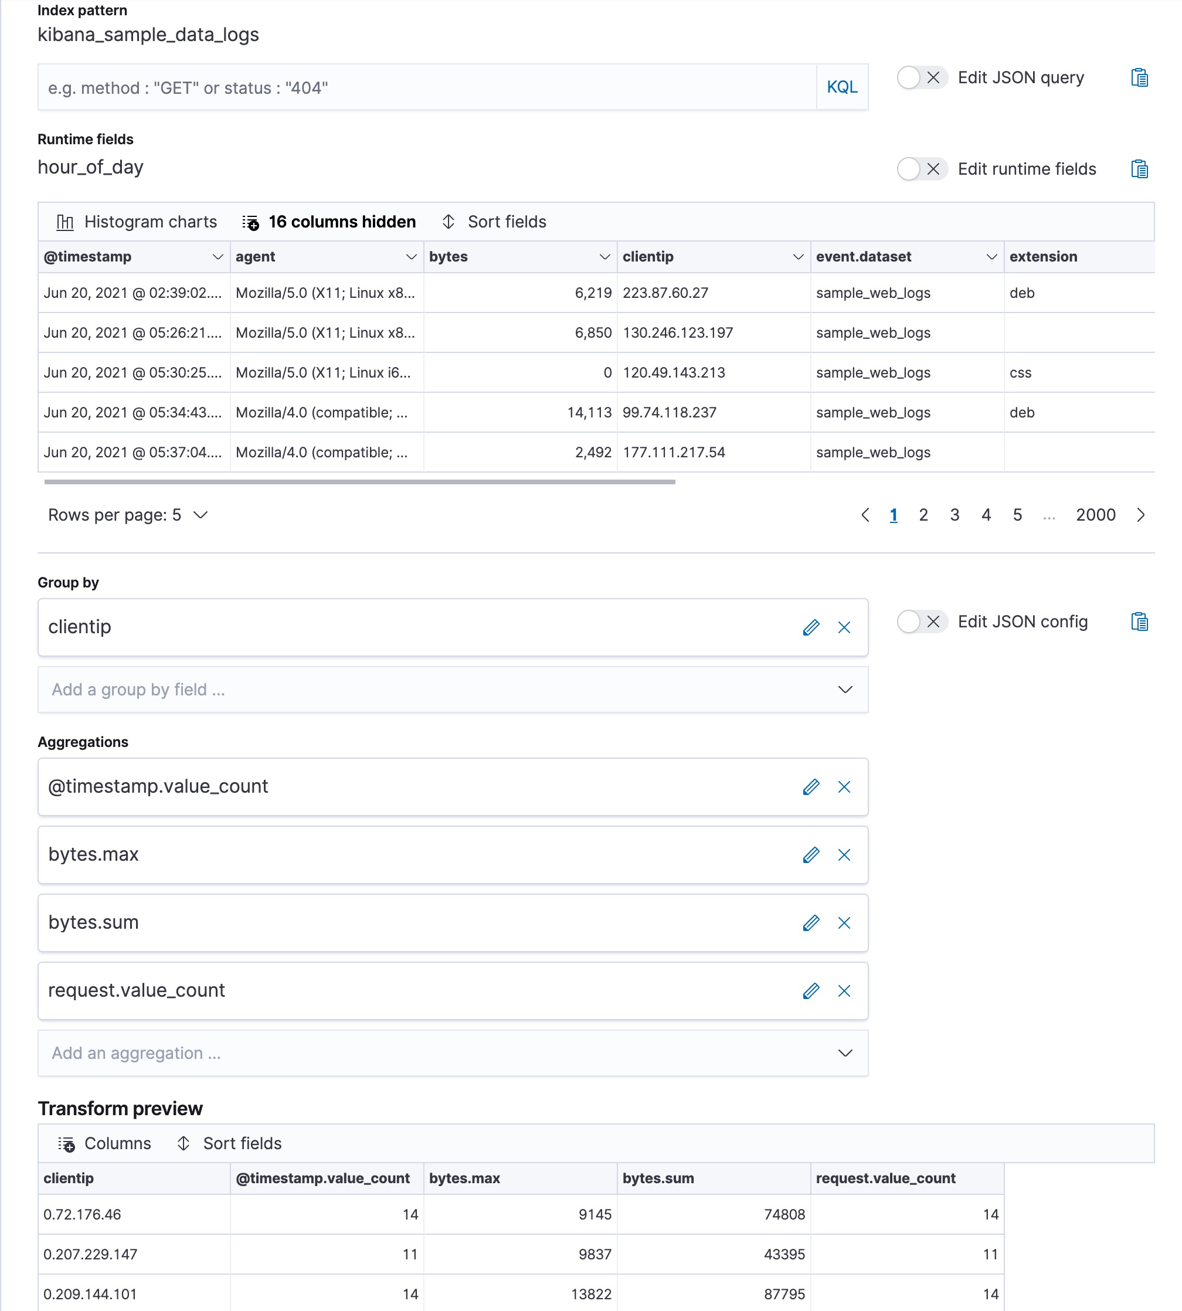
Task: Remove the request.value_count aggregation
Action: [x=844, y=991]
